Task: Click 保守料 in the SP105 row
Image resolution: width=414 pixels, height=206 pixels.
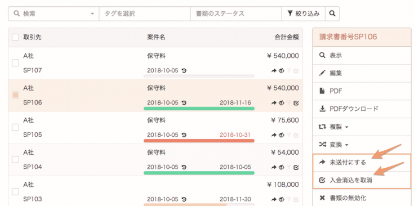Action: (156, 120)
